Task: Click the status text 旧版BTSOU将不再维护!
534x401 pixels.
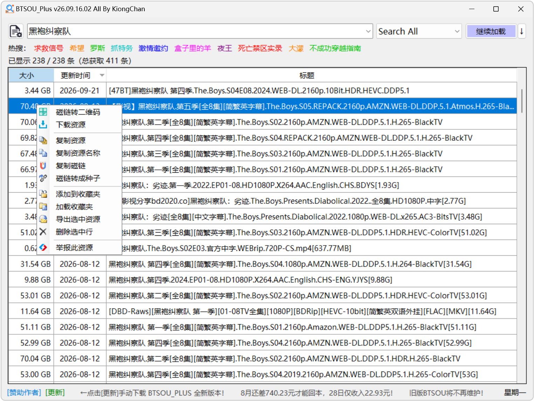Action: tap(446, 393)
